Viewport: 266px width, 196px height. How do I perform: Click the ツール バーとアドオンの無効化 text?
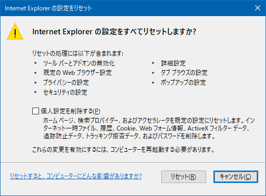click(x=79, y=63)
